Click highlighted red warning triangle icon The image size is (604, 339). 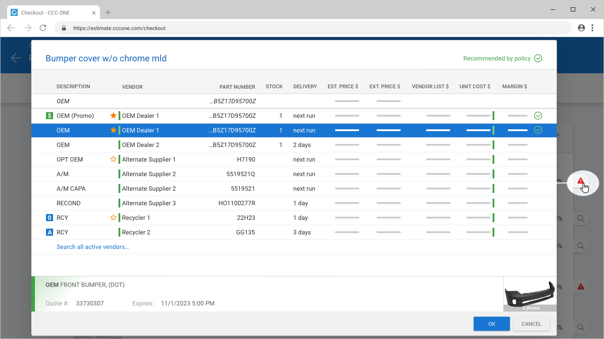581,181
